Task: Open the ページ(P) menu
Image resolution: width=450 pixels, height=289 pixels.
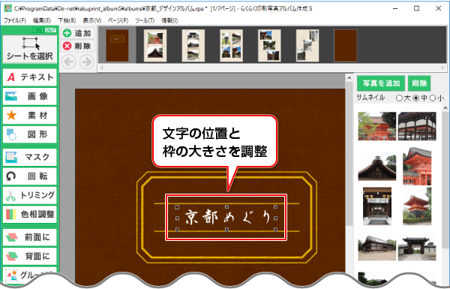Action: 118,20
